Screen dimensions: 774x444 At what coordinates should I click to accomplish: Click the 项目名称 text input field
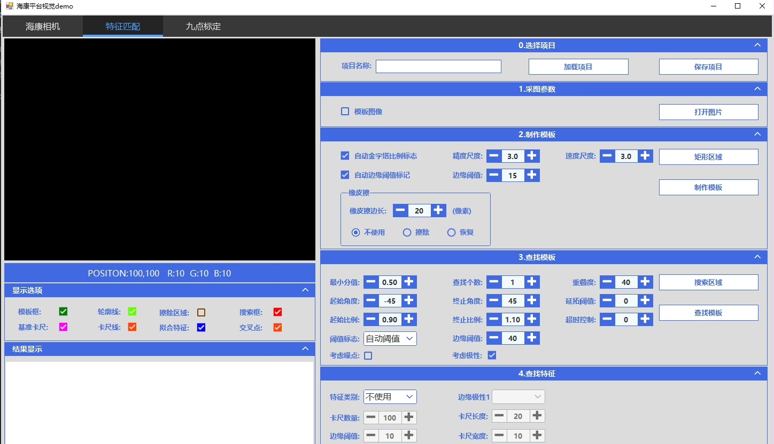pyautogui.click(x=438, y=66)
